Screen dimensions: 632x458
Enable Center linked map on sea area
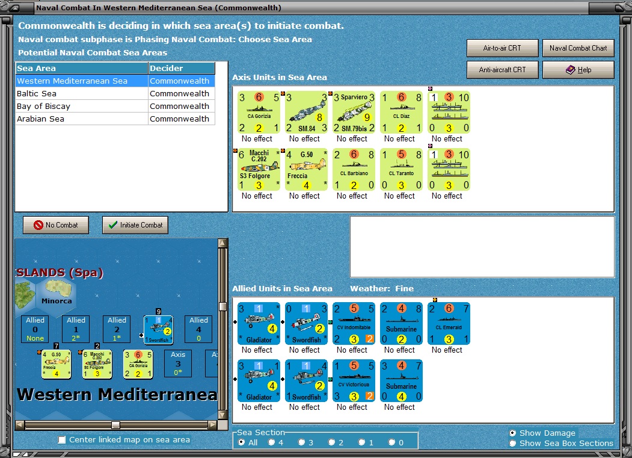62,440
